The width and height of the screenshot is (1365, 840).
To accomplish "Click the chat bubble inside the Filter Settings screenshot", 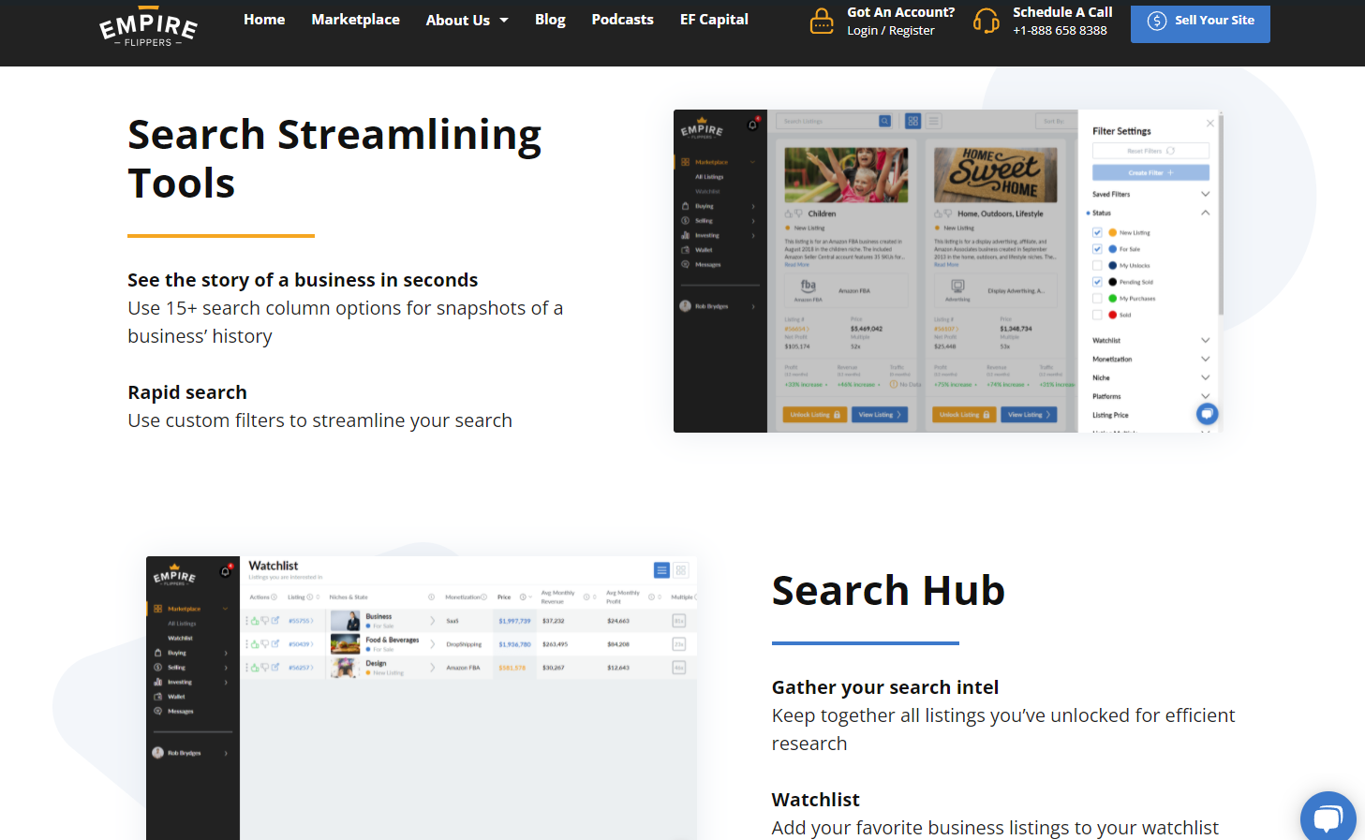I will coord(1207,413).
